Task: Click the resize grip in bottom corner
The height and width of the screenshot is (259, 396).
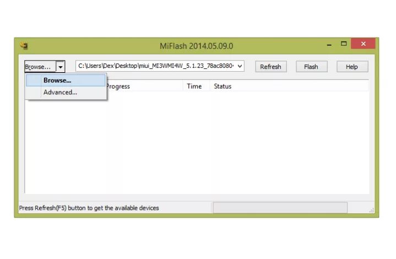Action: point(372,210)
